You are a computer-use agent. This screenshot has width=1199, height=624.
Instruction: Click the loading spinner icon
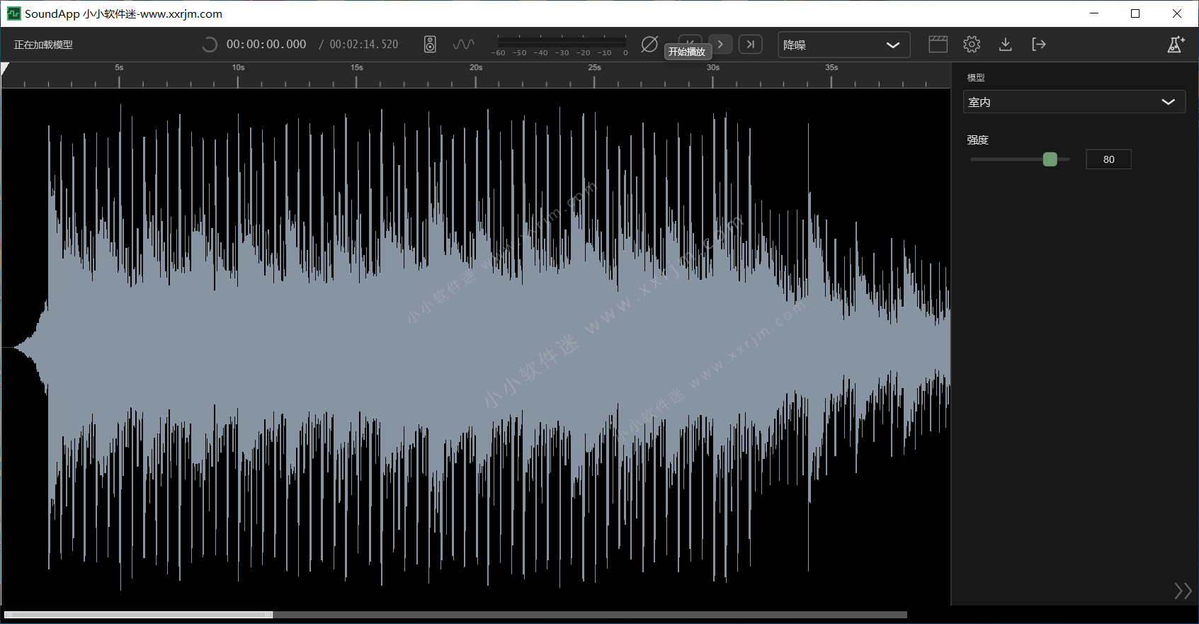pos(209,44)
